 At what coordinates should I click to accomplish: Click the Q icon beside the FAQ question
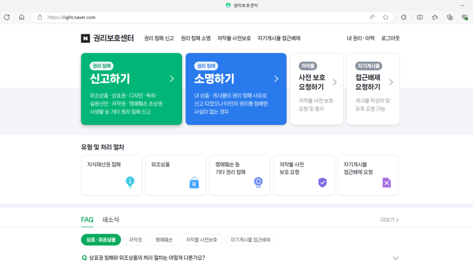84,258
